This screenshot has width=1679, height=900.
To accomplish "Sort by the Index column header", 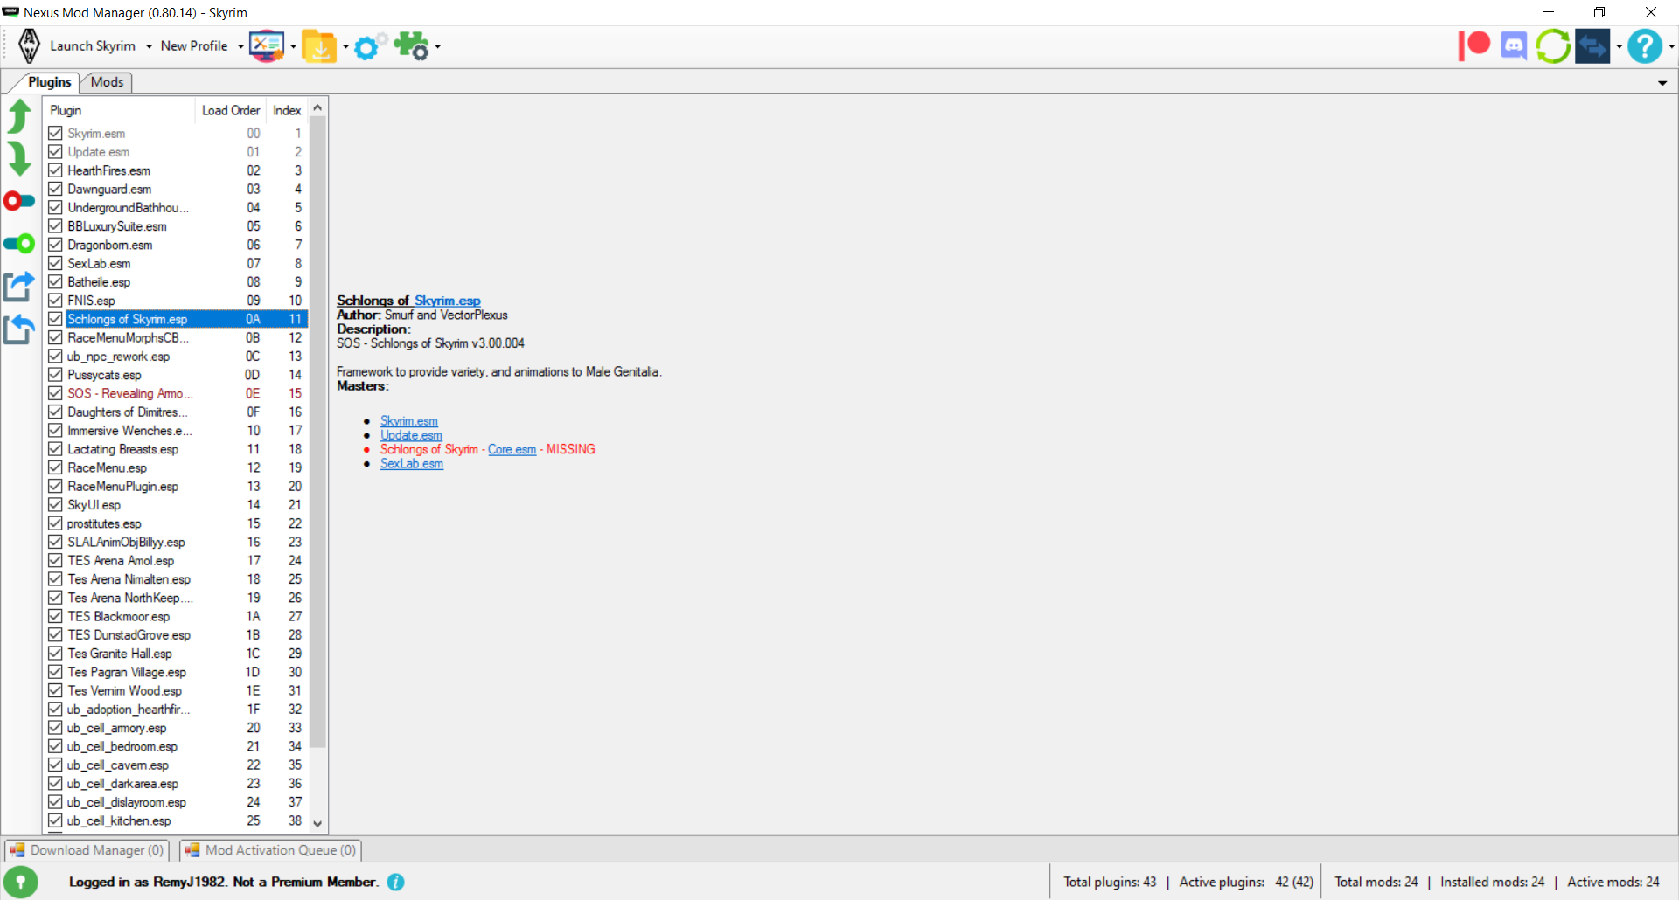I will 287,110.
